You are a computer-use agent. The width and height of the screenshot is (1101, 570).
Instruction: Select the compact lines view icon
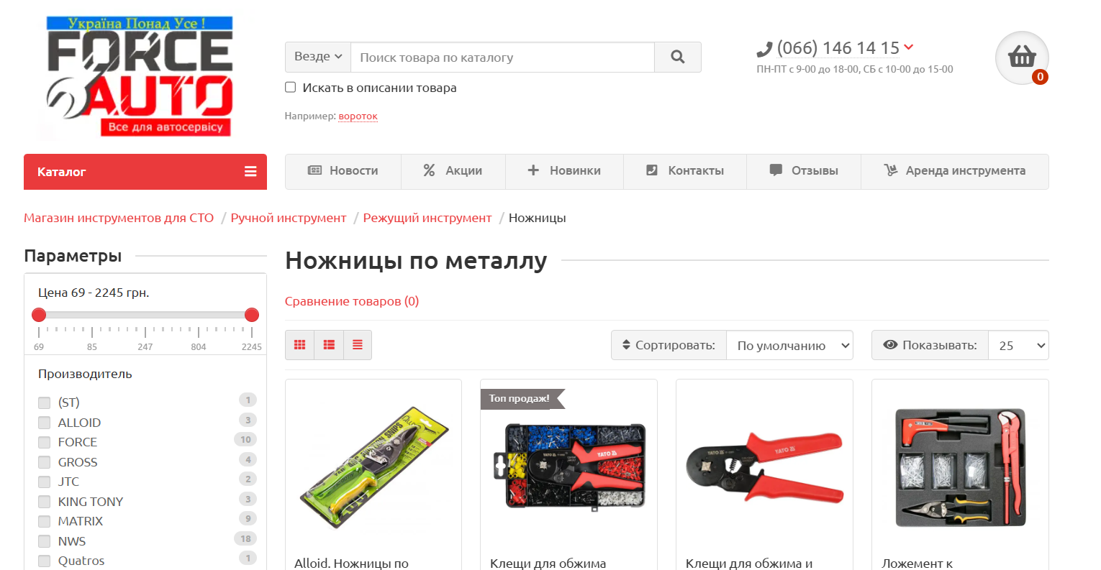click(x=358, y=345)
